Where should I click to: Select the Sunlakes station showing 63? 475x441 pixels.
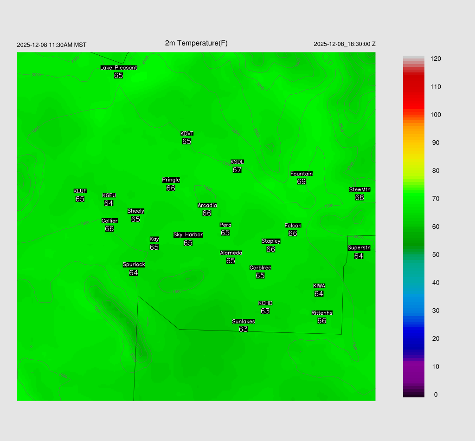(x=243, y=325)
